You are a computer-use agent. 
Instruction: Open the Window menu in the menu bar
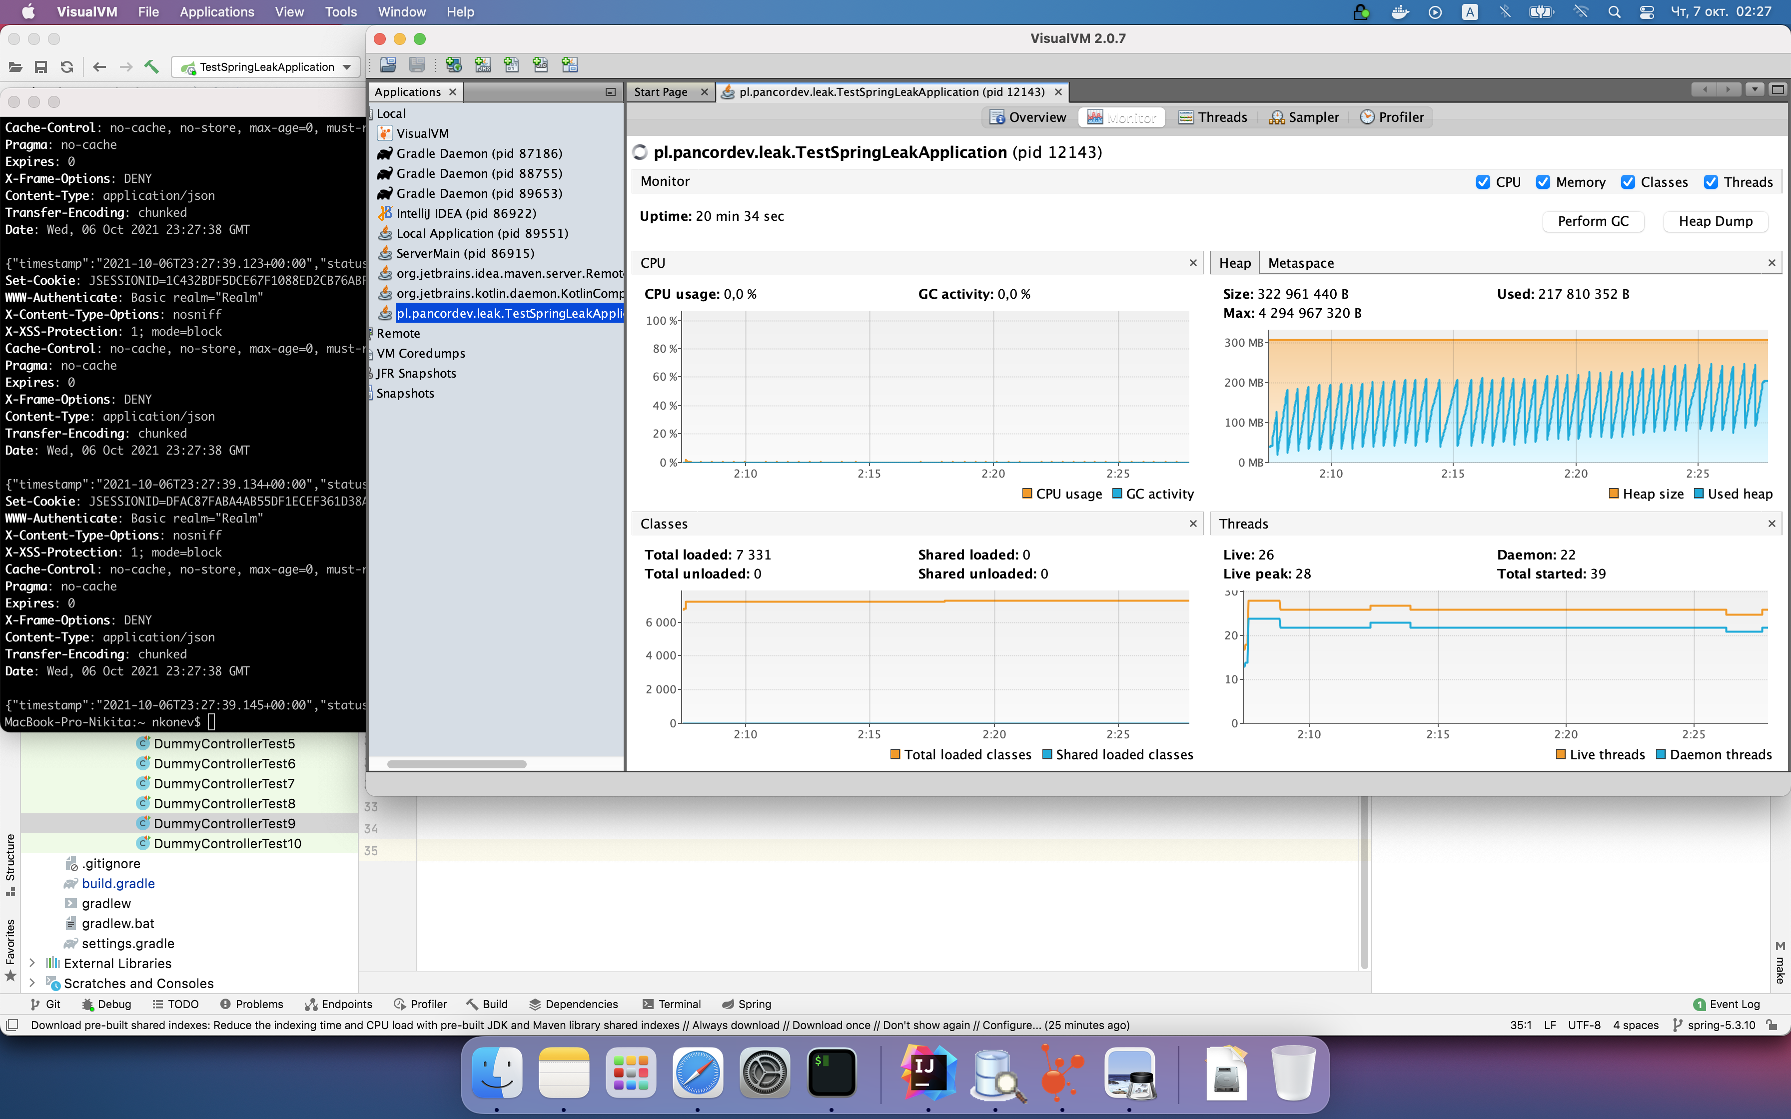(x=402, y=12)
